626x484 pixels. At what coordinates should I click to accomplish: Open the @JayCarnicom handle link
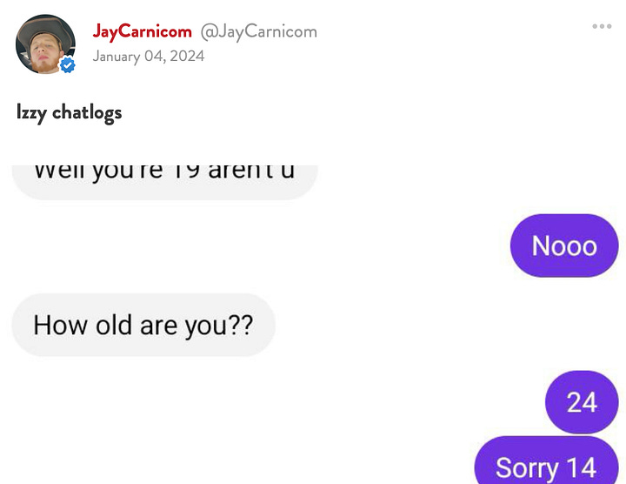point(259,31)
